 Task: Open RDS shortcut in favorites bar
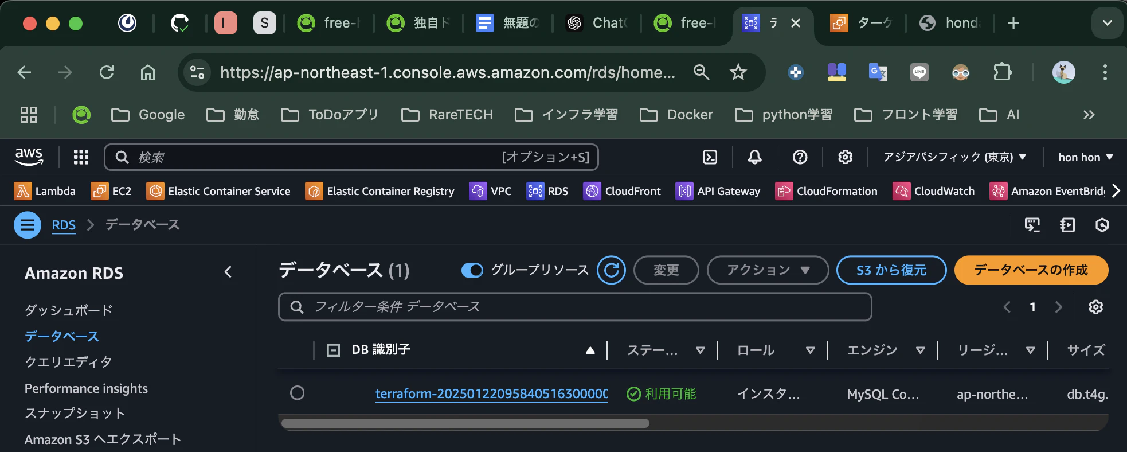(x=547, y=191)
